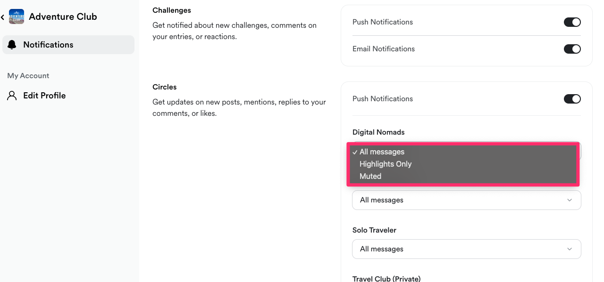Pick All messages in the open dropdown list
The image size is (604, 282).
pos(382,152)
